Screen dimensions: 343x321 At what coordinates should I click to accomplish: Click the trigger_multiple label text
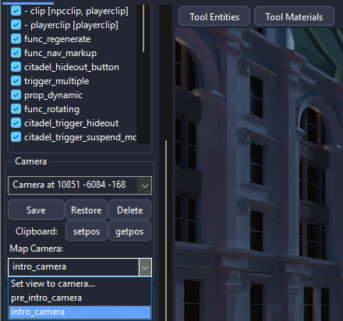57,81
